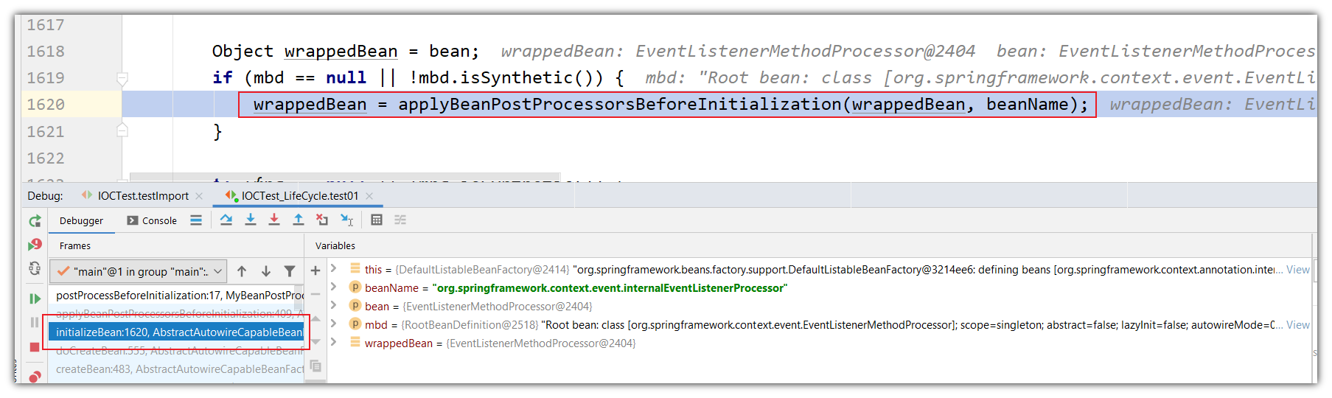This screenshot has width=1332, height=398.
Task: Switch to IOCTest_LifeCycle.test01 debug tab
Action: [x=300, y=196]
